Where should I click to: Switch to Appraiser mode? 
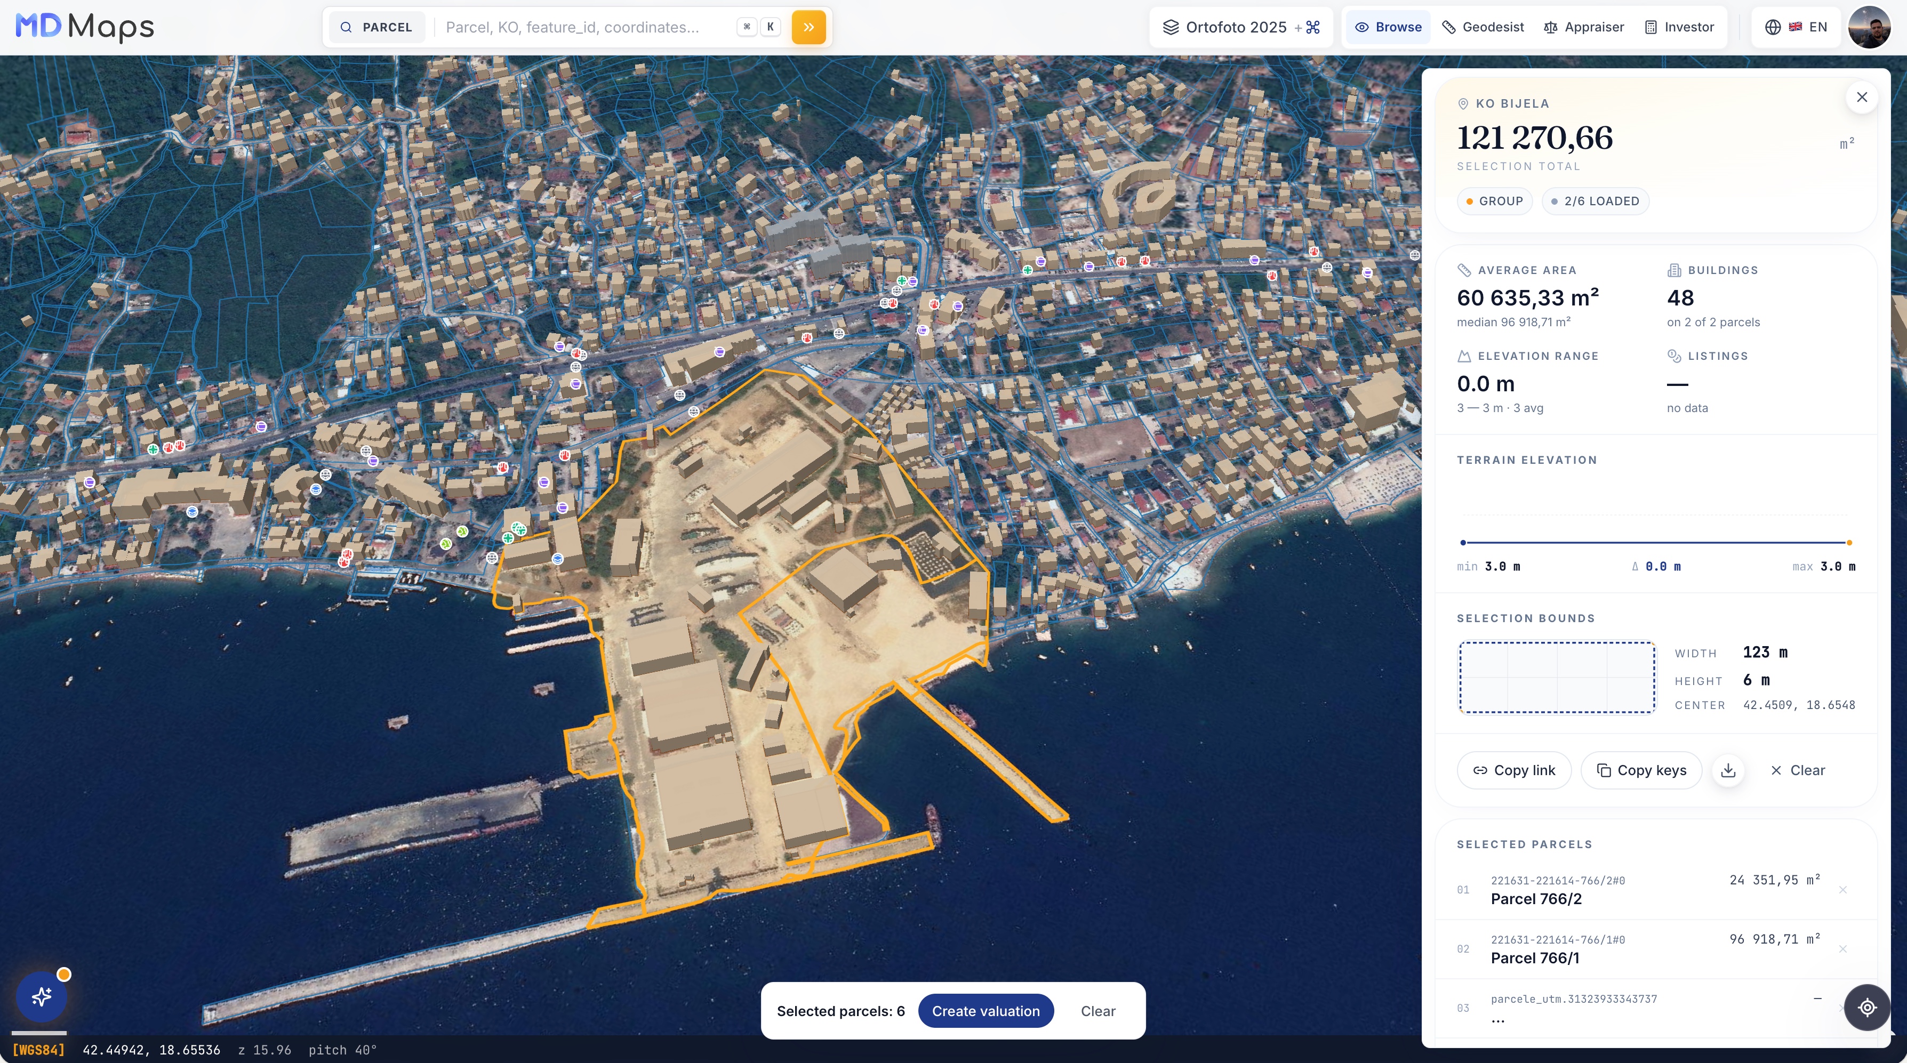[1583, 27]
